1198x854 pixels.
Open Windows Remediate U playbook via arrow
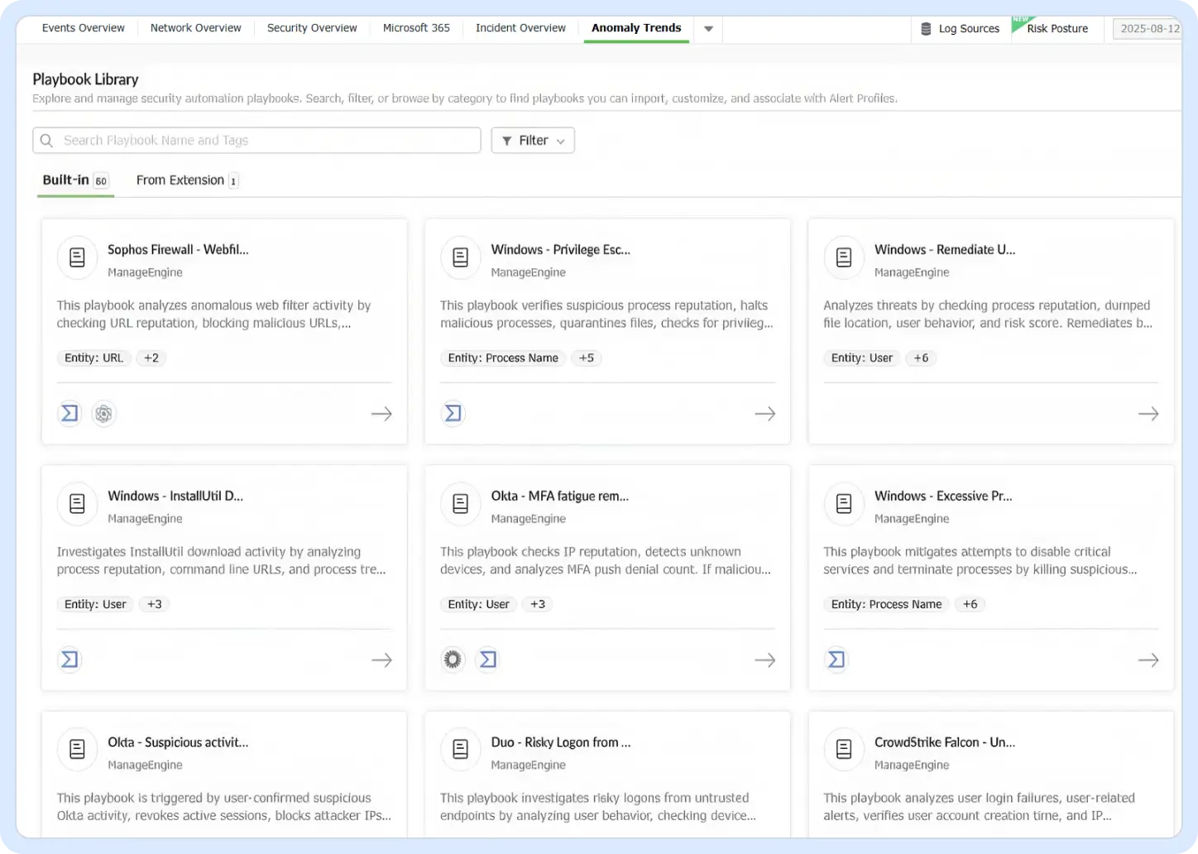tap(1148, 414)
